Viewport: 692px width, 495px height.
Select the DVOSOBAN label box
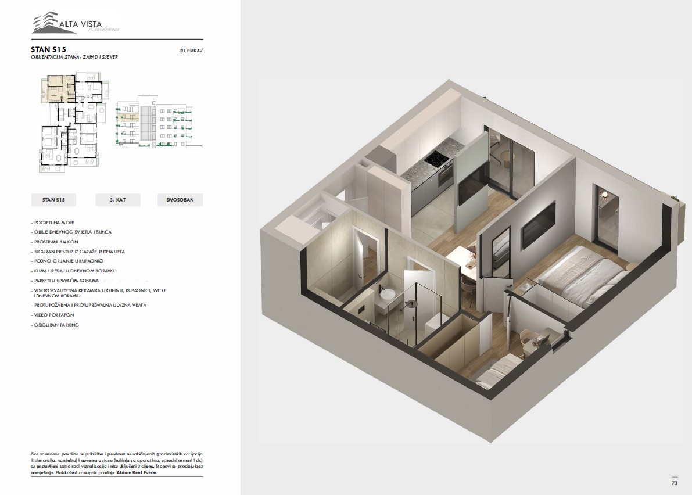point(180,200)
